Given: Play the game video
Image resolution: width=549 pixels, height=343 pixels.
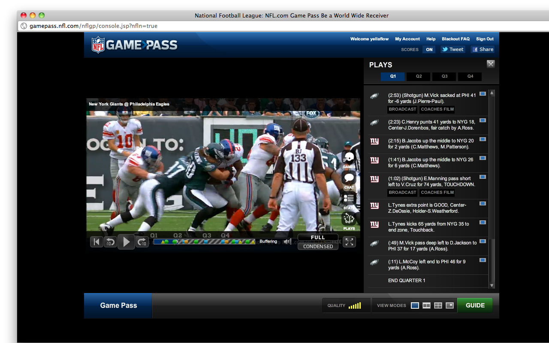Looking at the screenshot, I should pos(126,242).
